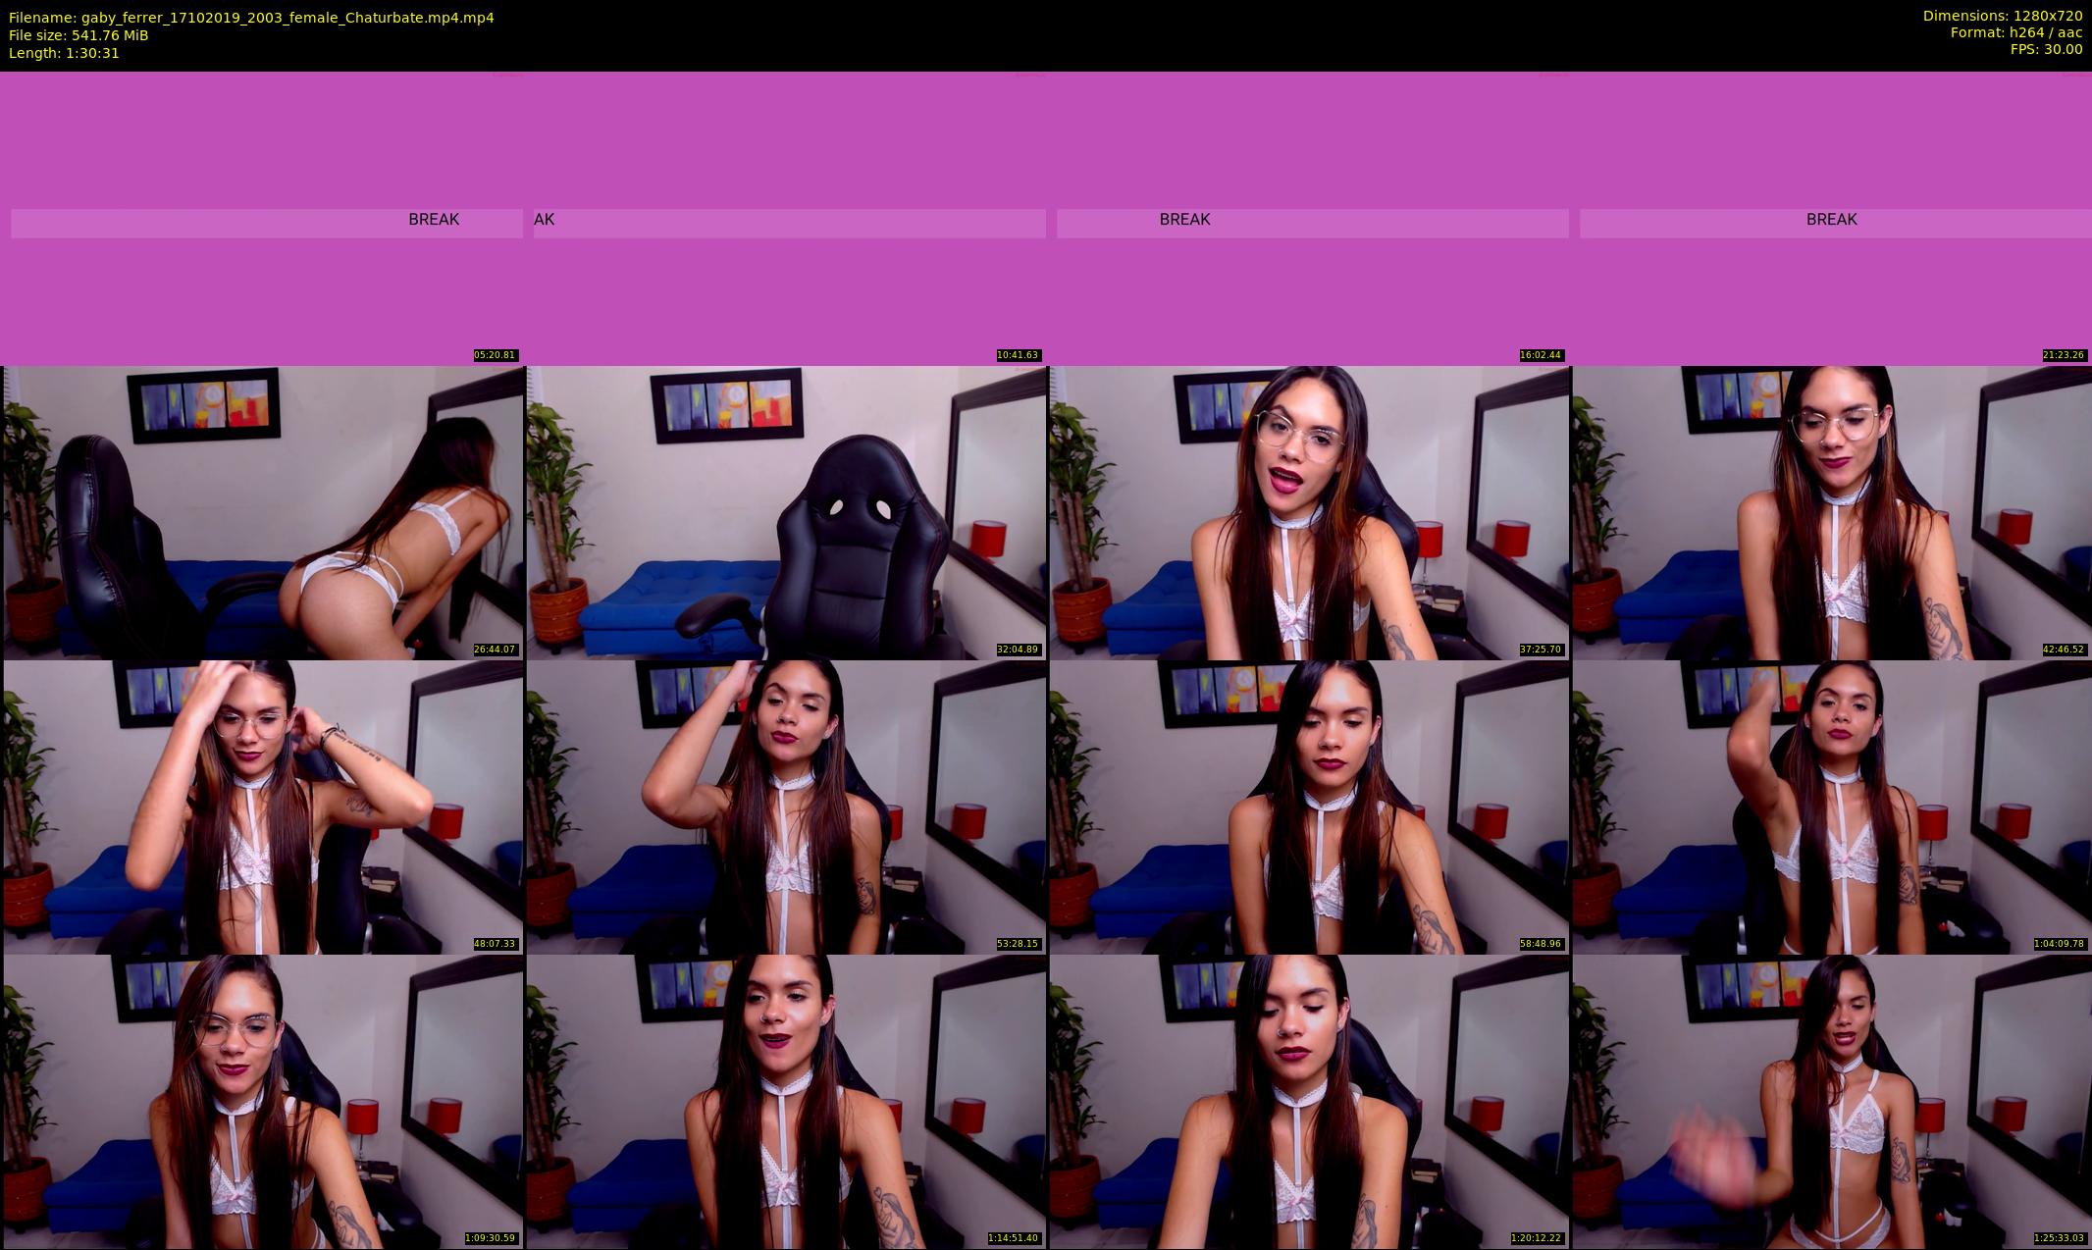The image size is (2092, 1250).
Task: Open the thumbnail frame stamped 21:23.26
Action: click(x=1832, y=218)
